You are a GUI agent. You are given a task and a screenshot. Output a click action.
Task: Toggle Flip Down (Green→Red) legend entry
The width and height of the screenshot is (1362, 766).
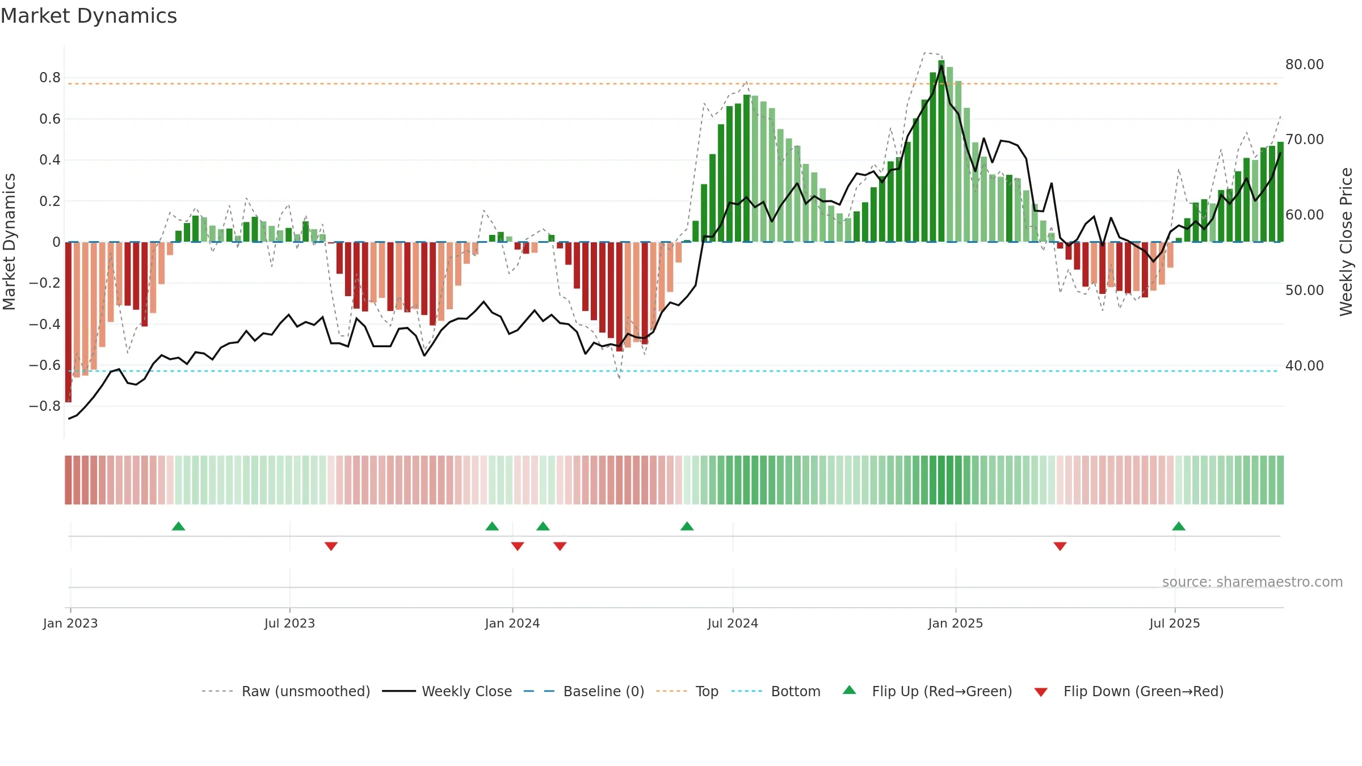1129,691
